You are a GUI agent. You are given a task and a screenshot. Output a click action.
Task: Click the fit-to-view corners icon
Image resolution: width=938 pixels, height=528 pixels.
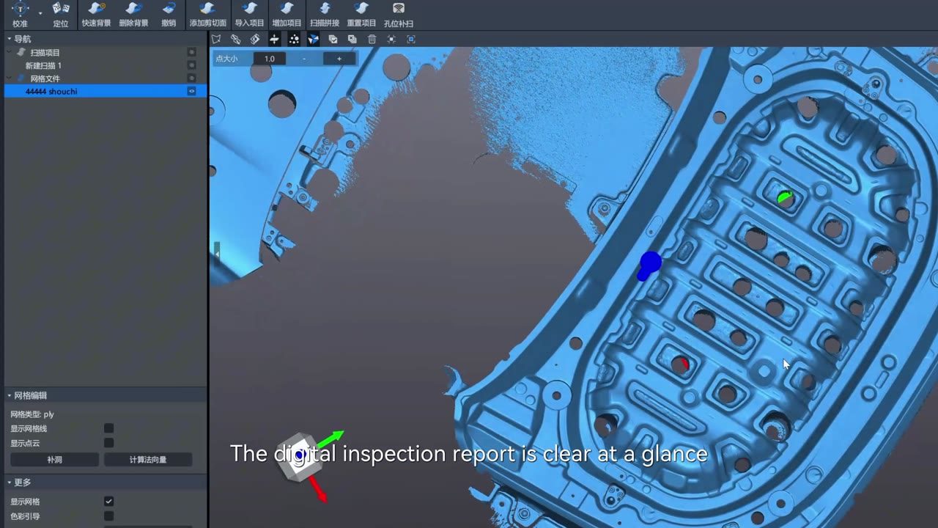click(391, 39)
